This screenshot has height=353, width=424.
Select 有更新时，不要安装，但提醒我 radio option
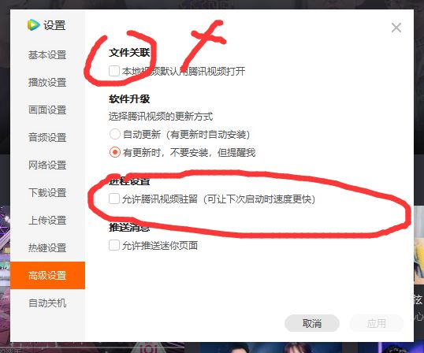point(114,152)
